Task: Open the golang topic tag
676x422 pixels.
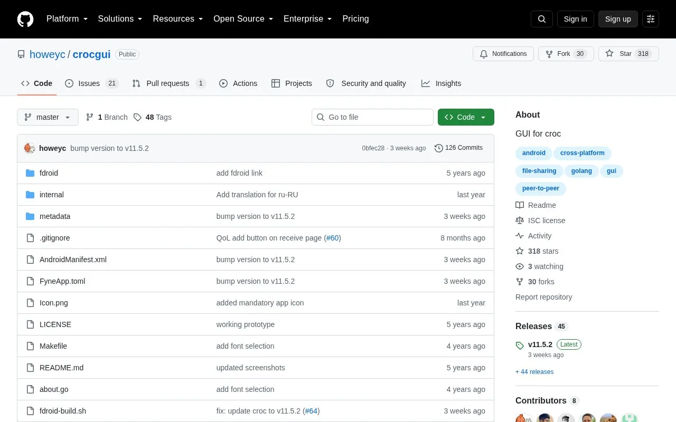Action: 581,171
